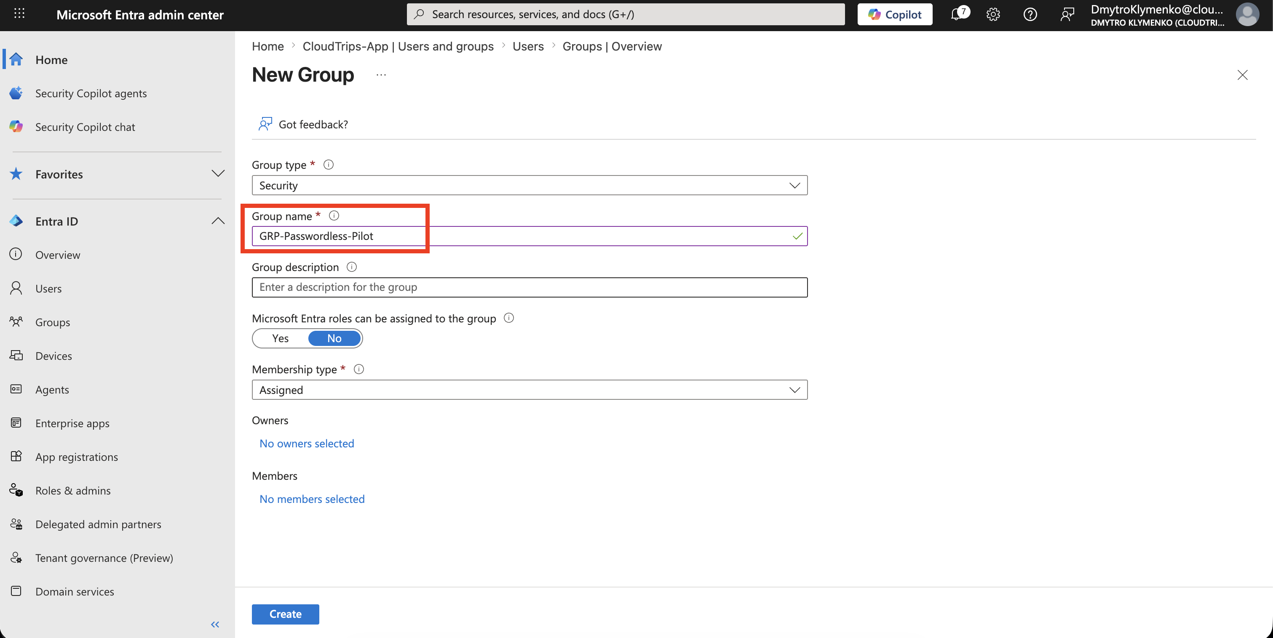Open the help question mark icon

pos(1030,14)
